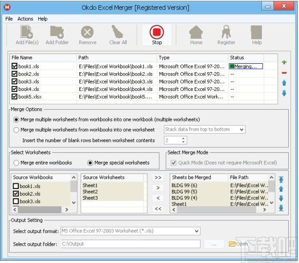299x263 pixels.
Task: Select BLDG 99 (4) in Sheets be Merged
Action: [x=184, y=198]
